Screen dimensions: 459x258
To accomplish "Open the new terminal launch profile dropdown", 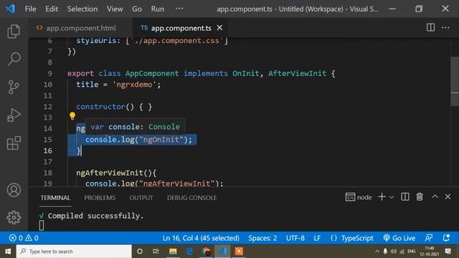I will point(392,197).
